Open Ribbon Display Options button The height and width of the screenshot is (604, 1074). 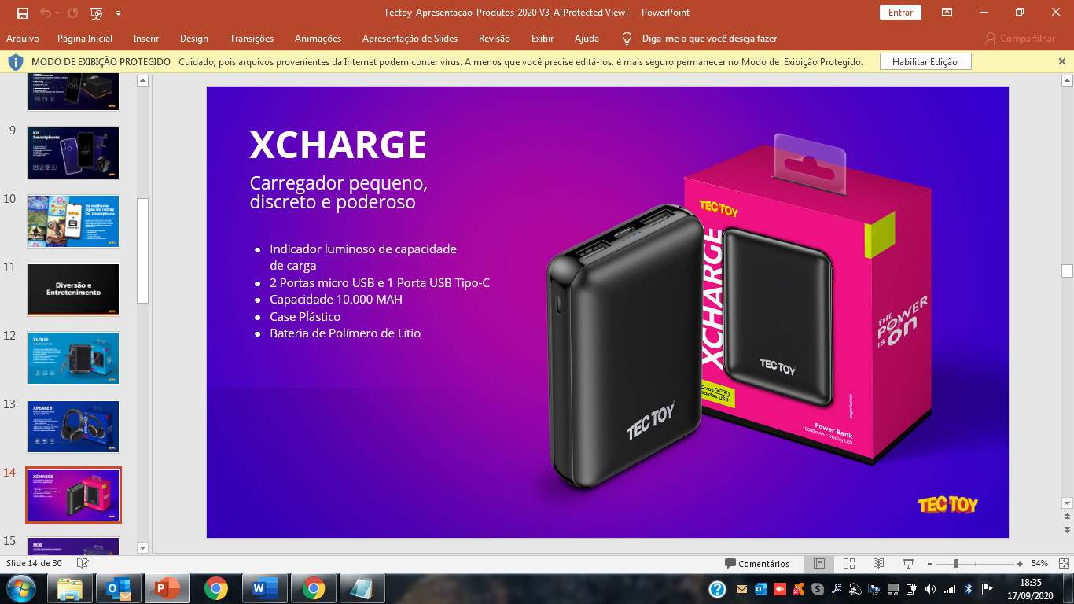[x=947, y=12]
